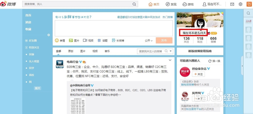Expand the dropdown arrow in followed-weibo search
253x114 pixels.
pyautogui.click(x=171, y=51)
